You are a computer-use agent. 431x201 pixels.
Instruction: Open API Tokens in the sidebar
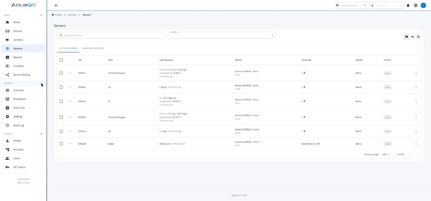coord(24,167)
